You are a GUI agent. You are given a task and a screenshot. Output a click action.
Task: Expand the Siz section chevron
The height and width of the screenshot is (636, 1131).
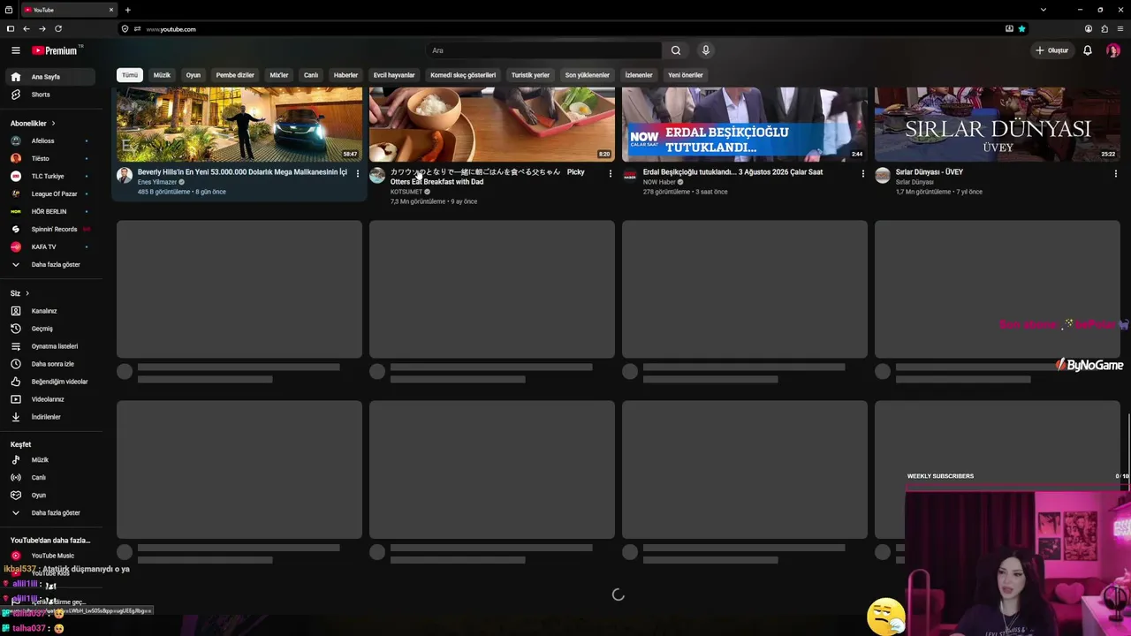coord(27,293)
